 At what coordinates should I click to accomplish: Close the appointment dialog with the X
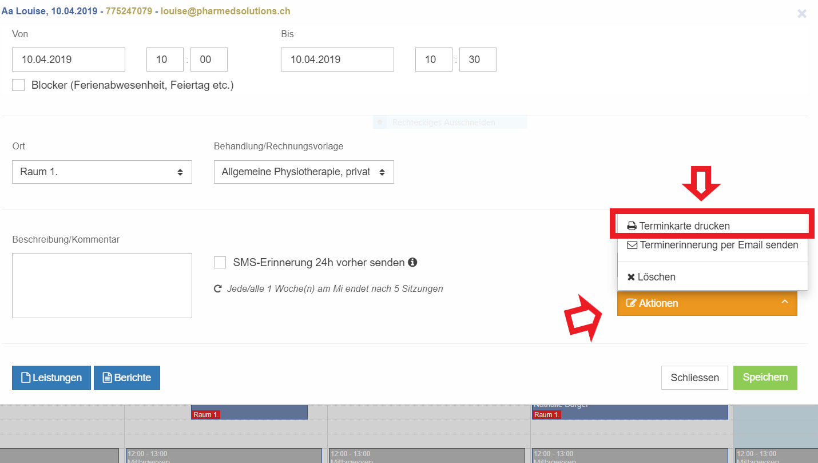[x=802, y=14]
